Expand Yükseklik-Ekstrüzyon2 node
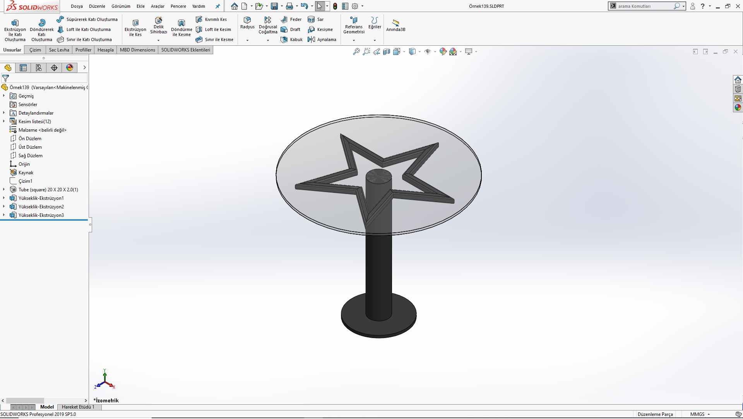Viewport: 743px width, 419px height. (x=4, y=206)
